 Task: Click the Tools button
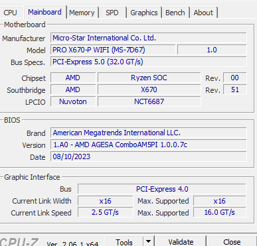pos(124,242)
